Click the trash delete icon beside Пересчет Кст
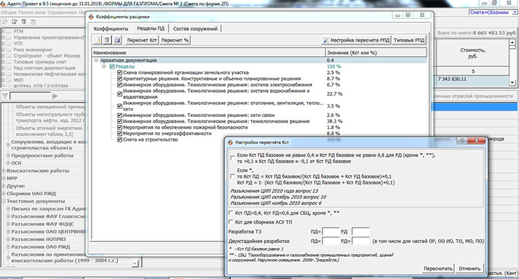Image resolution: width=519 pixels, height=279 pixels. point(107,41)
